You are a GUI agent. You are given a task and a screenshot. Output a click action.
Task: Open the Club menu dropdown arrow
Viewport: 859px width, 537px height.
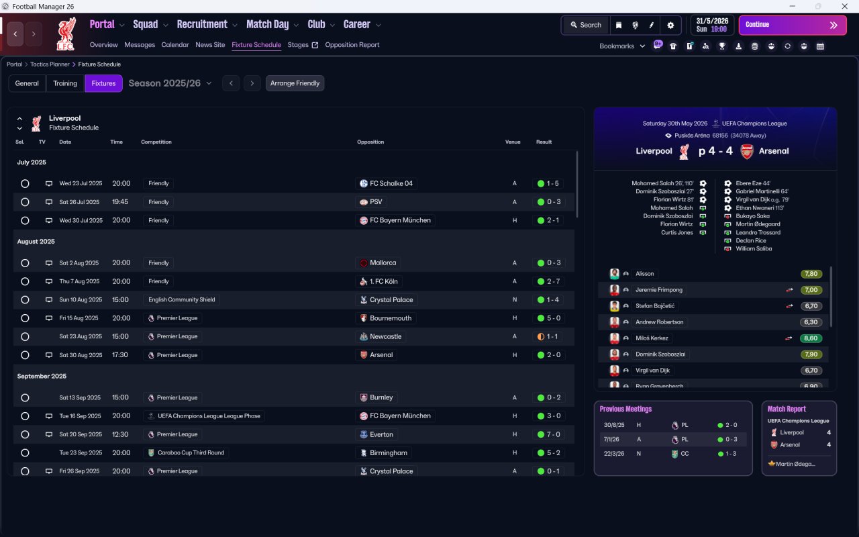[x=332, y=25]
